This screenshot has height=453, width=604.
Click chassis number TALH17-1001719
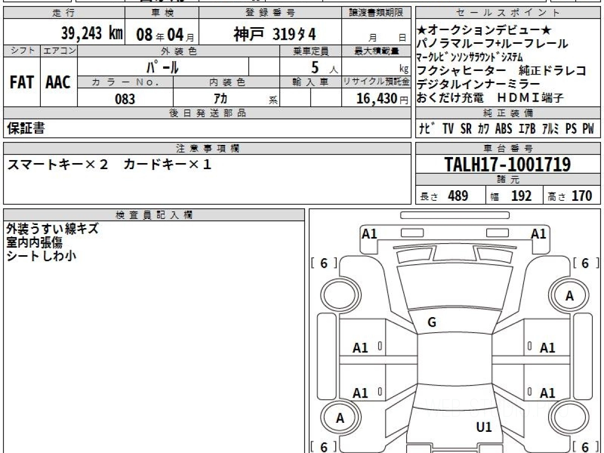508,164
